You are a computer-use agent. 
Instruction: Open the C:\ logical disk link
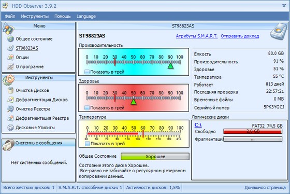click(x=198, y=125)
